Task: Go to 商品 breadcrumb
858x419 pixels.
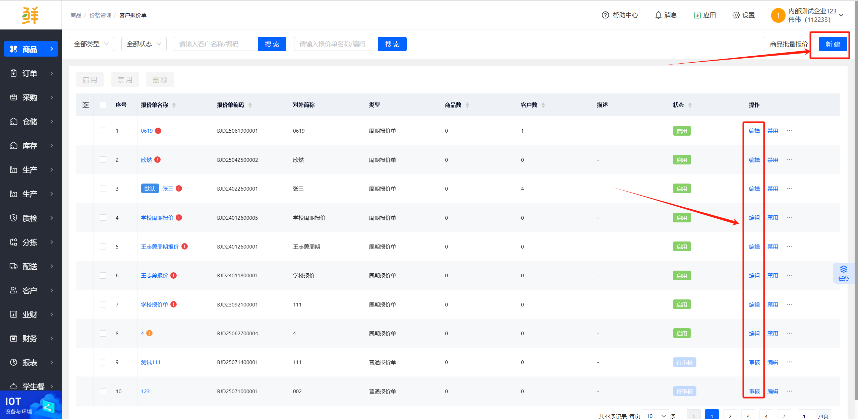Action: [76, 15]
